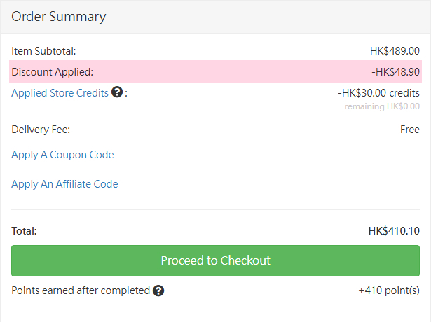Select the +410 point(s) value
Viewport: 431px width, 322px height.
pos(388,290)
